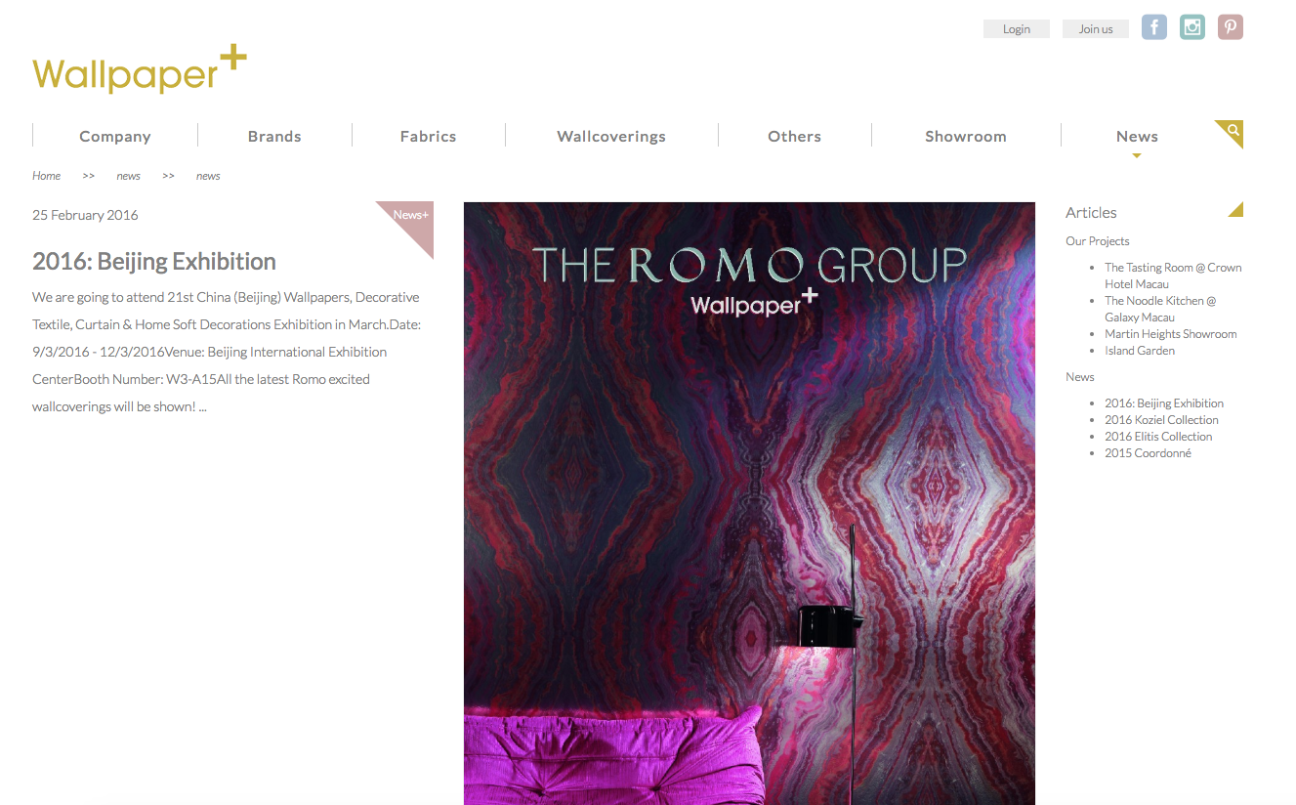Open the Instagram icon link
This screenshot has height=805, width=1296.
pos(1192,27)
